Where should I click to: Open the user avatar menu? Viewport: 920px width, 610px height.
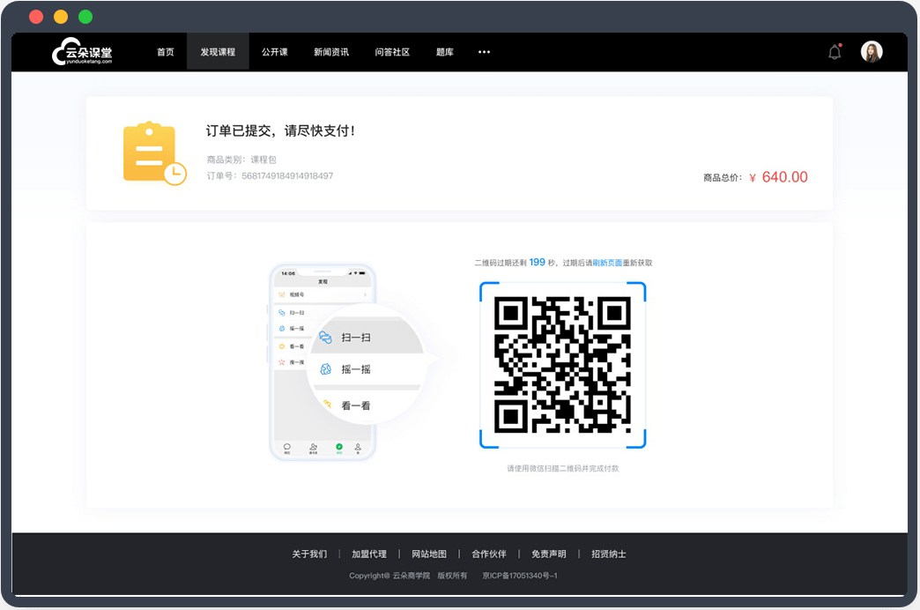click(872, 52)
